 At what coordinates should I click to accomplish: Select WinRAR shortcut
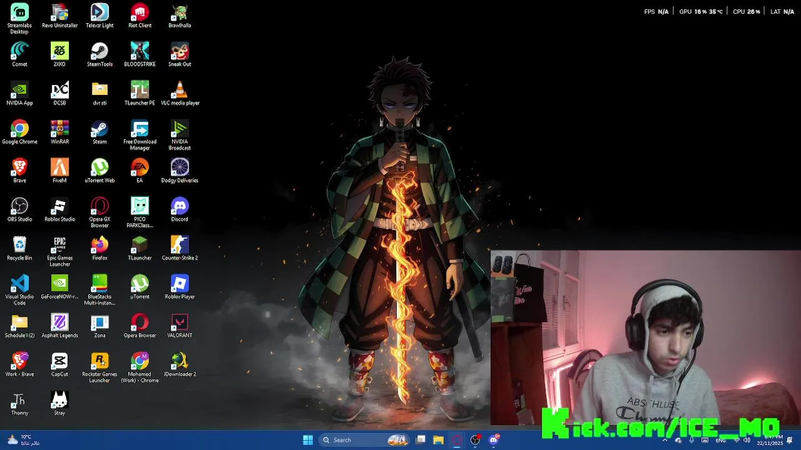click(59, 132)
